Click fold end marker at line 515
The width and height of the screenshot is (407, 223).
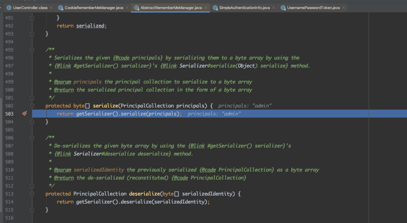pos(32,210)
